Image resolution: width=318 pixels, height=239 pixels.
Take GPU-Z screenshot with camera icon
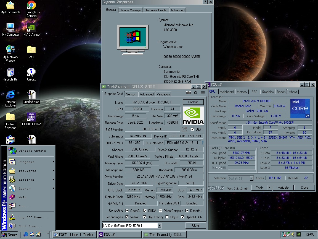click(x=189, y=93)
